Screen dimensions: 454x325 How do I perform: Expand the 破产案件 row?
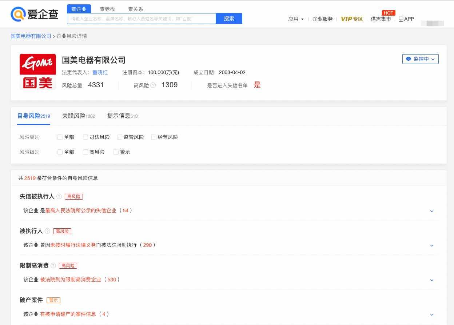pyautogui.click(x=432, y=314)
